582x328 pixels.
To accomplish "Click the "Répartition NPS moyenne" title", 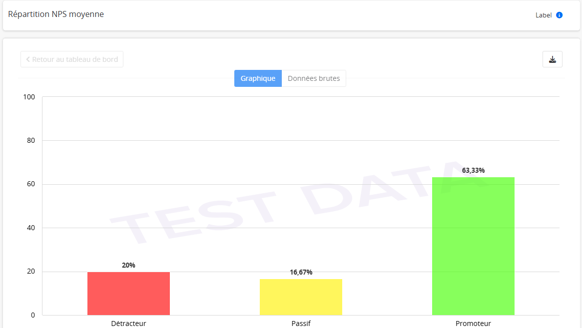I will click(56, 14).
